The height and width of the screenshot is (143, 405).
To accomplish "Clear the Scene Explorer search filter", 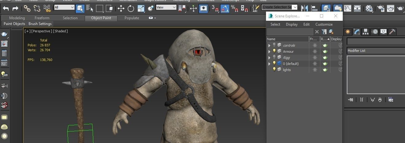I will [317, 32].
